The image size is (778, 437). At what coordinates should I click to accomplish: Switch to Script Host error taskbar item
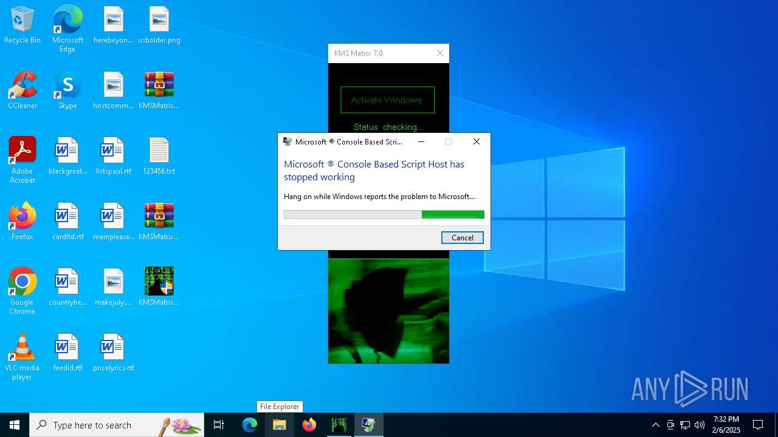click(x=369, y=425)
